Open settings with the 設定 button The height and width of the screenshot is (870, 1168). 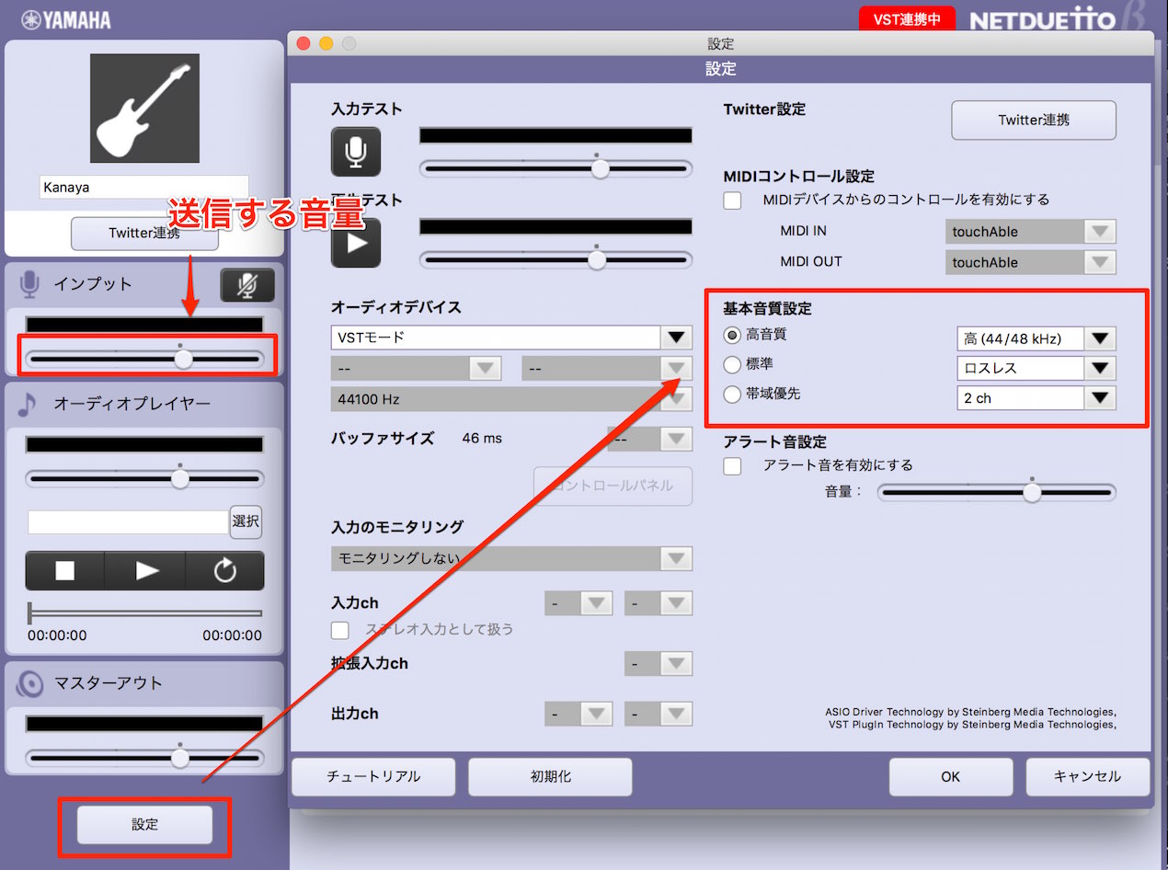[x=144, y=825]
